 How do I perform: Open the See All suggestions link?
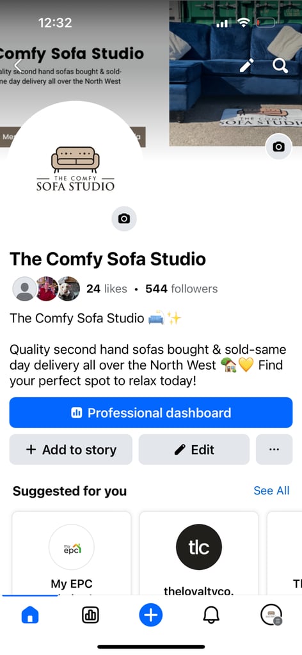[x=271, y=491]
